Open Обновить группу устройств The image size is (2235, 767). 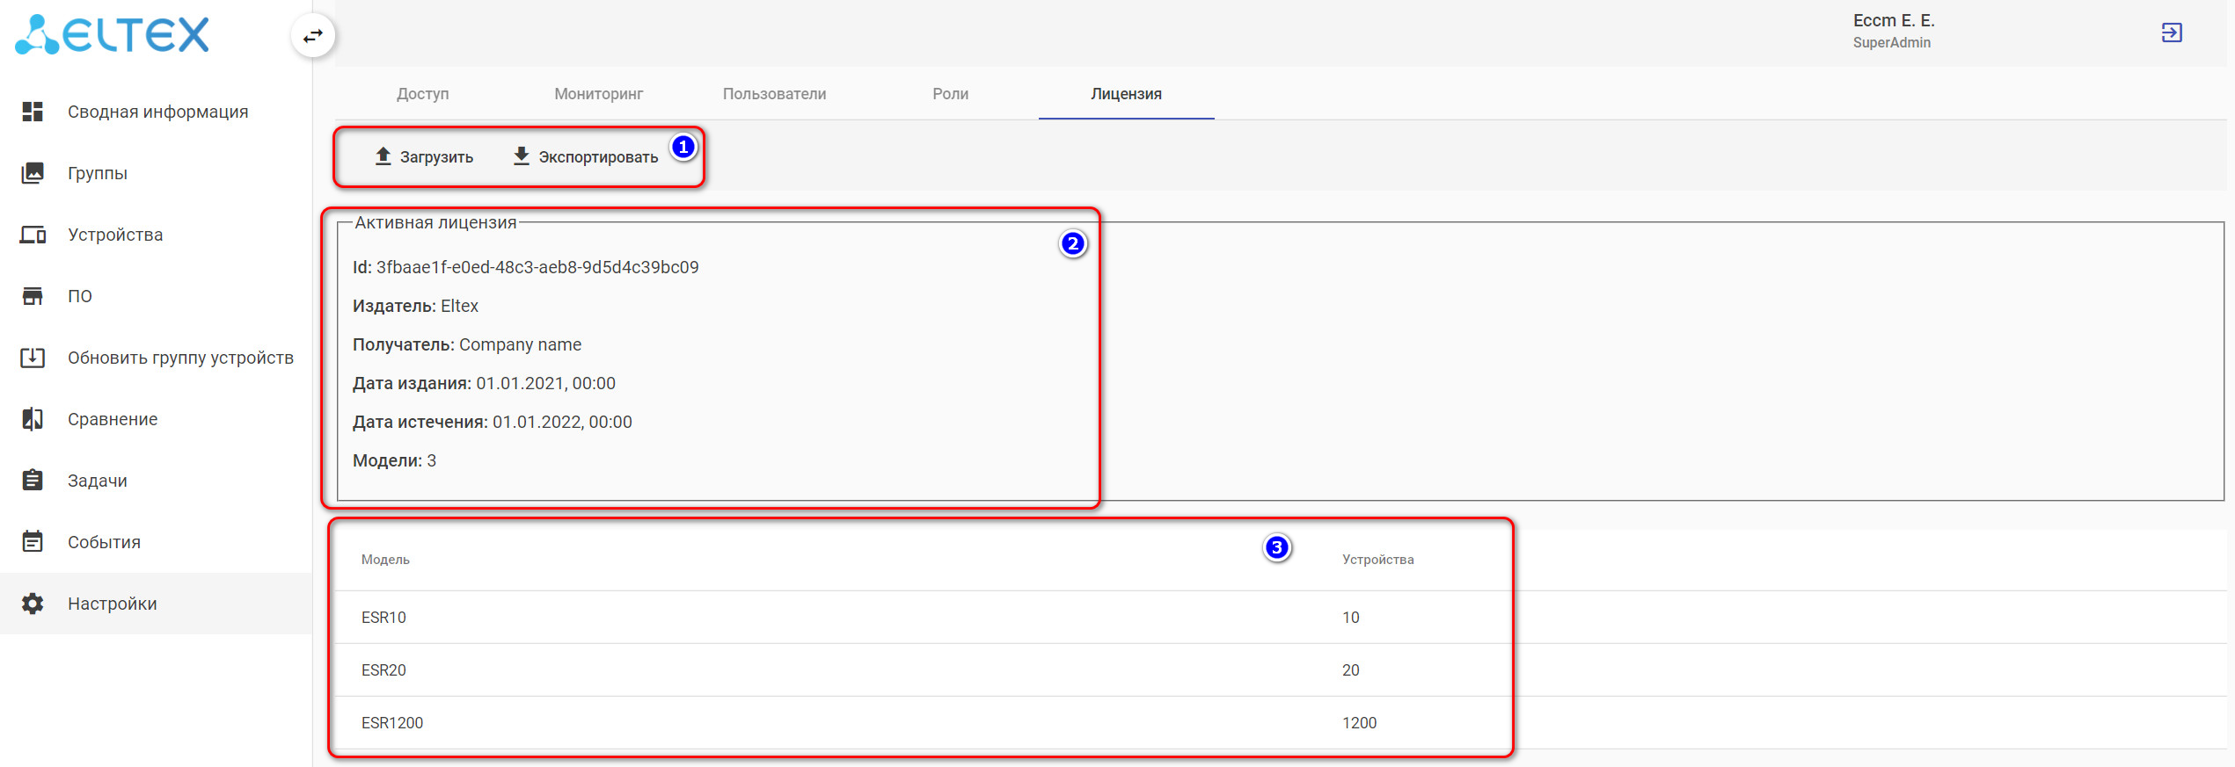click(x=157, y=358)
